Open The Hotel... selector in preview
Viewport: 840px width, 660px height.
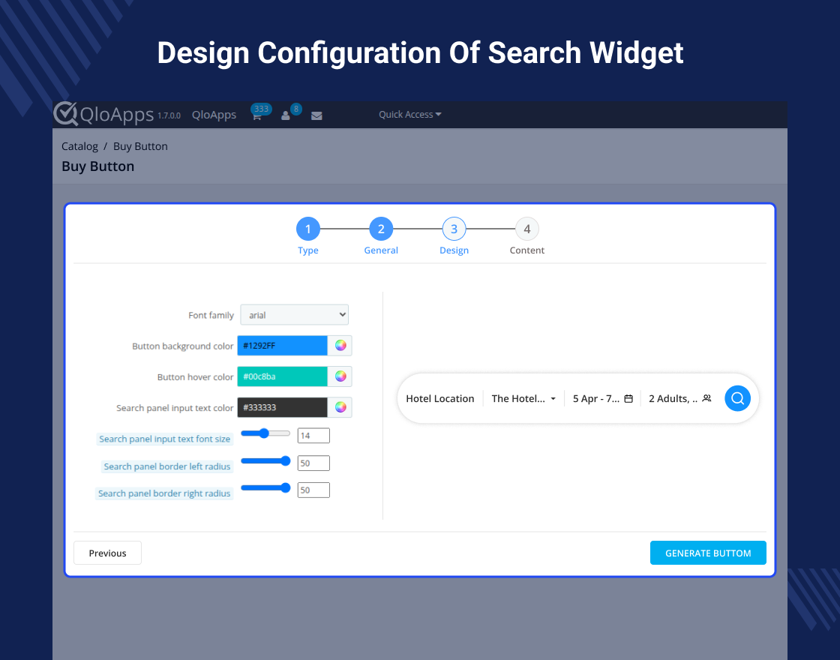pyautogui.click(x=523, y=398)
